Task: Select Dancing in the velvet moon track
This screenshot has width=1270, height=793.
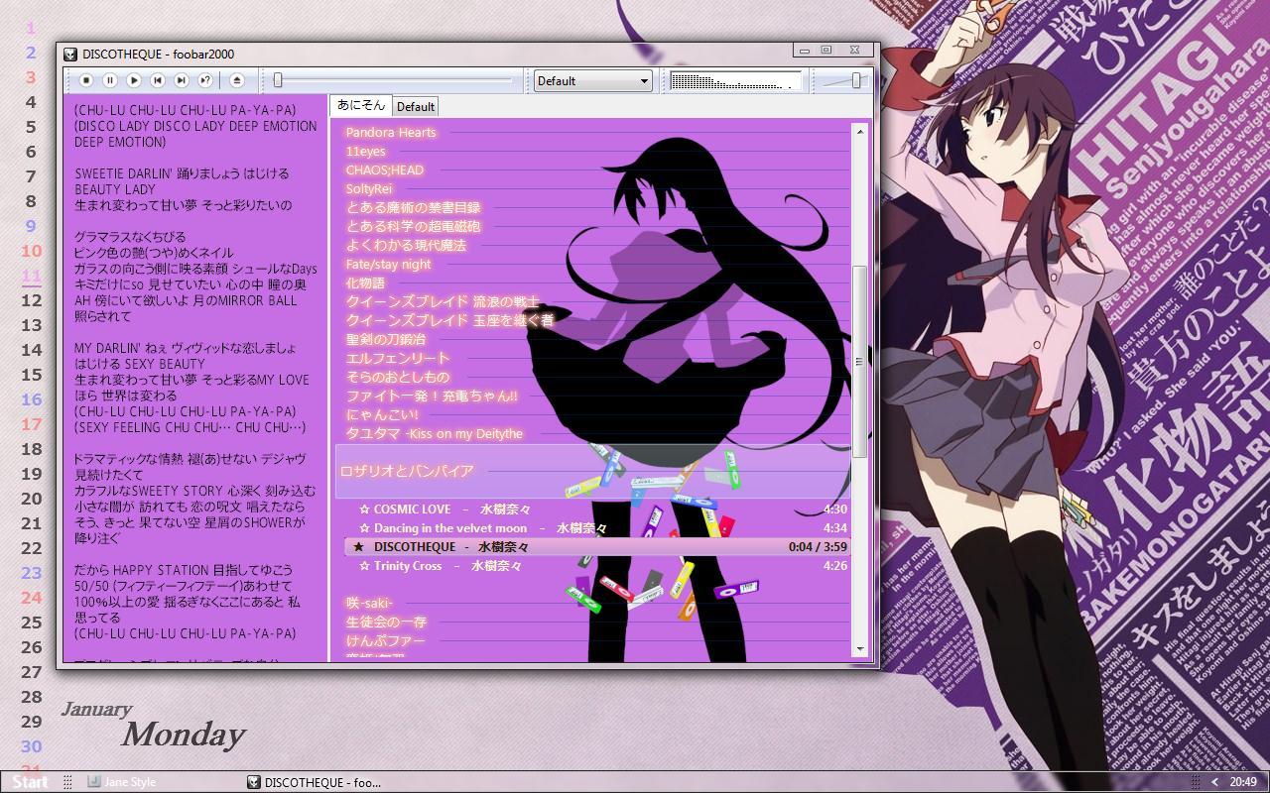Action: tap(597, 528)
